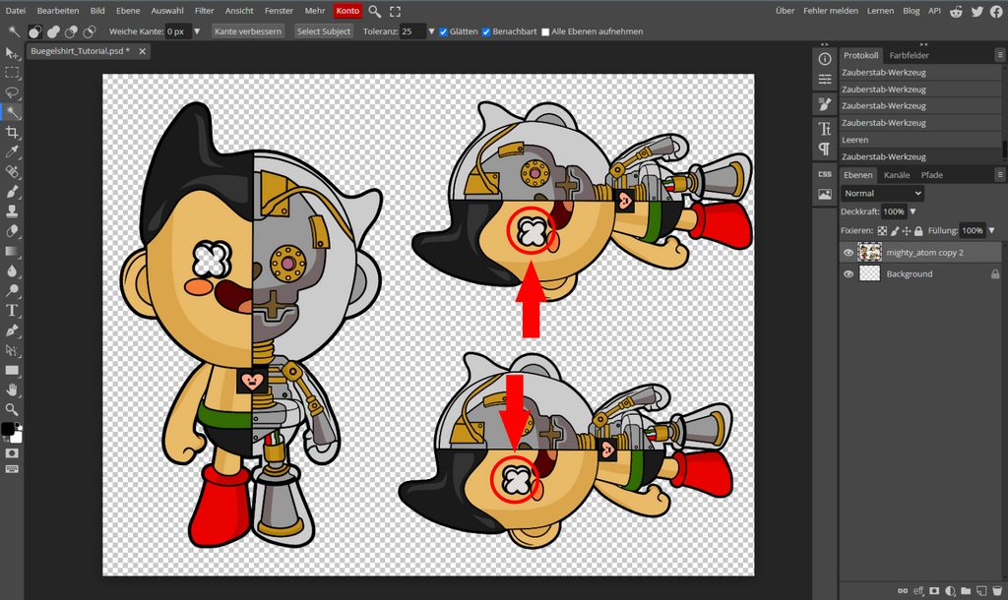Viewport: 1008px width, 600px height.
Task: Open the Filter menu
Action: click(205, 11)
